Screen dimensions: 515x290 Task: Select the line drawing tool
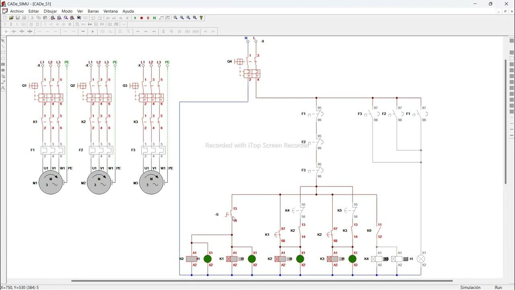[3, 47]
